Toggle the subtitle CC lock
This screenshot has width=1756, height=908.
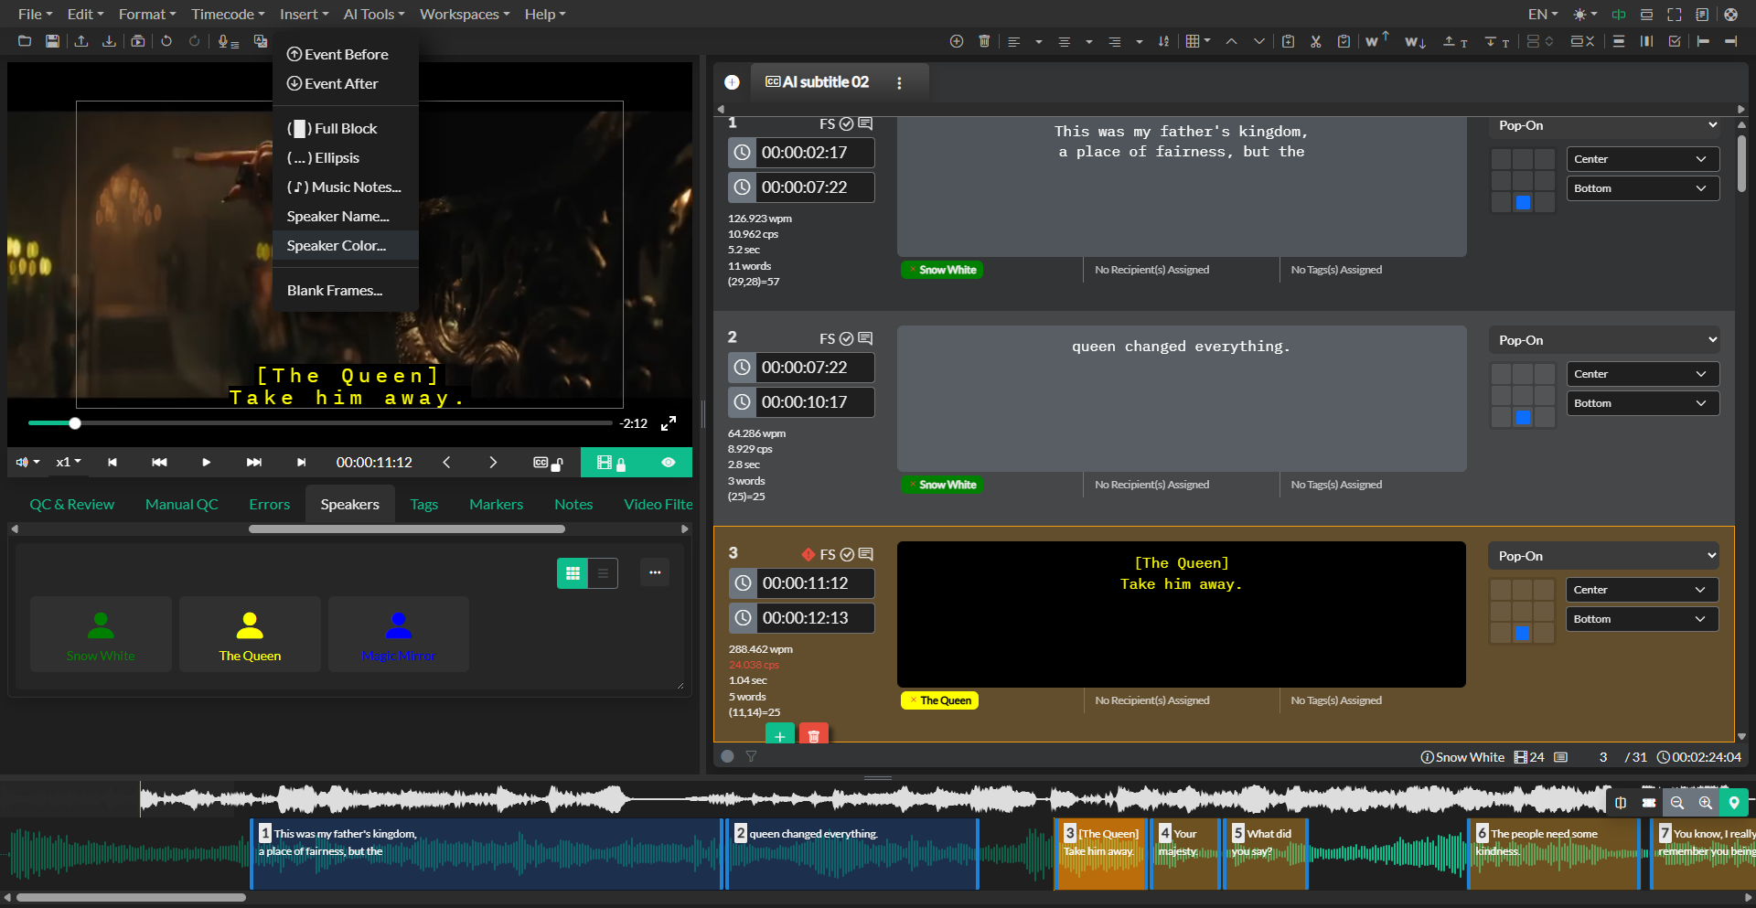point(547,463)
